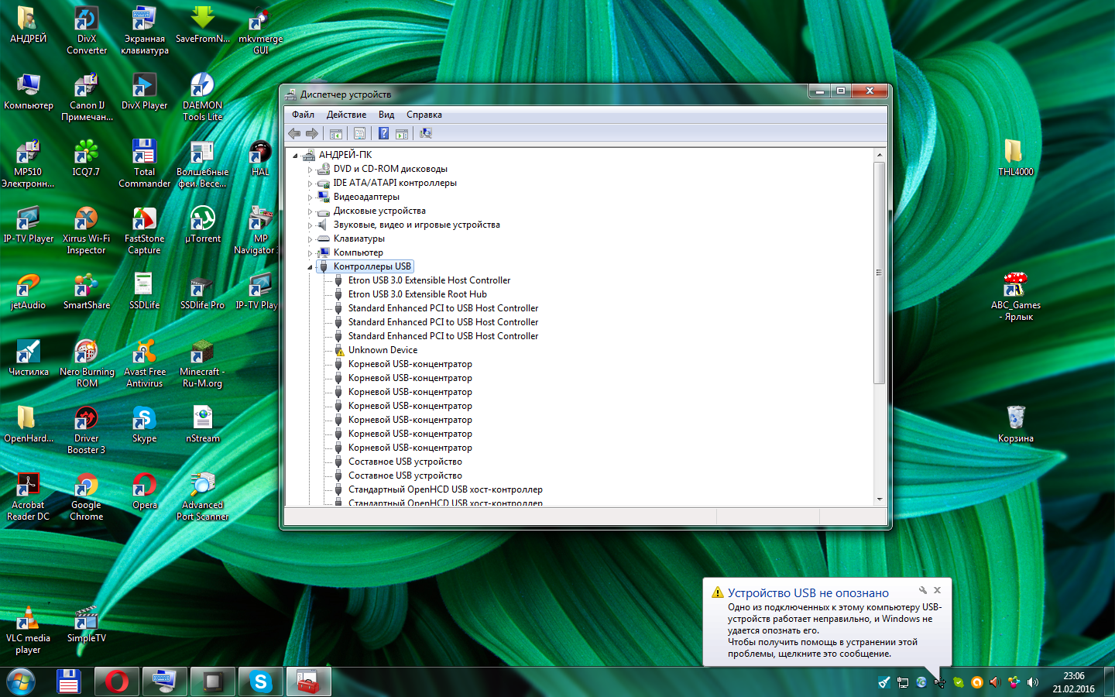The width and height of the screenshot is (1115, 697).
Task: Open the Справка menu
Action: click(424, 115)
